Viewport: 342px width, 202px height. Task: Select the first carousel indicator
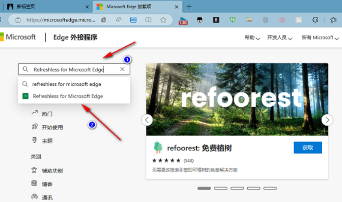point(204,188)
